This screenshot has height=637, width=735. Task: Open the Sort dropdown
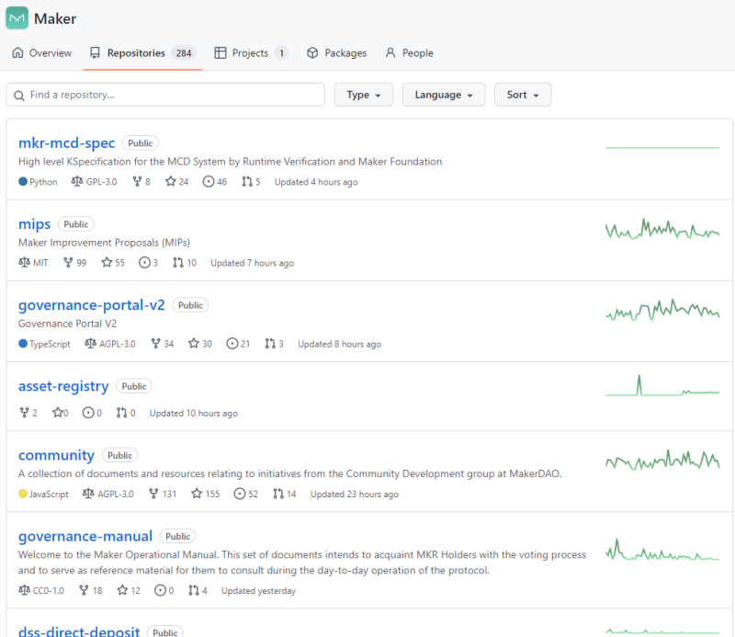point(523,95)
